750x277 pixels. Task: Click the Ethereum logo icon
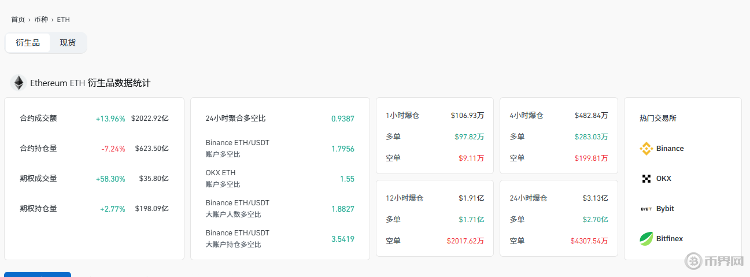tap(19, 83)
